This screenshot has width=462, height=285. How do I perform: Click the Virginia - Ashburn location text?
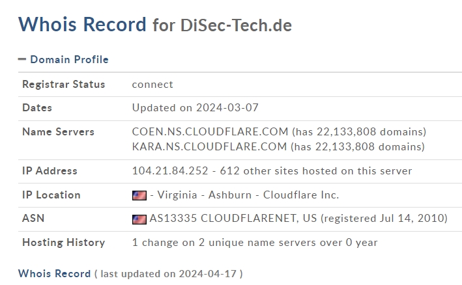coord(205,195)
